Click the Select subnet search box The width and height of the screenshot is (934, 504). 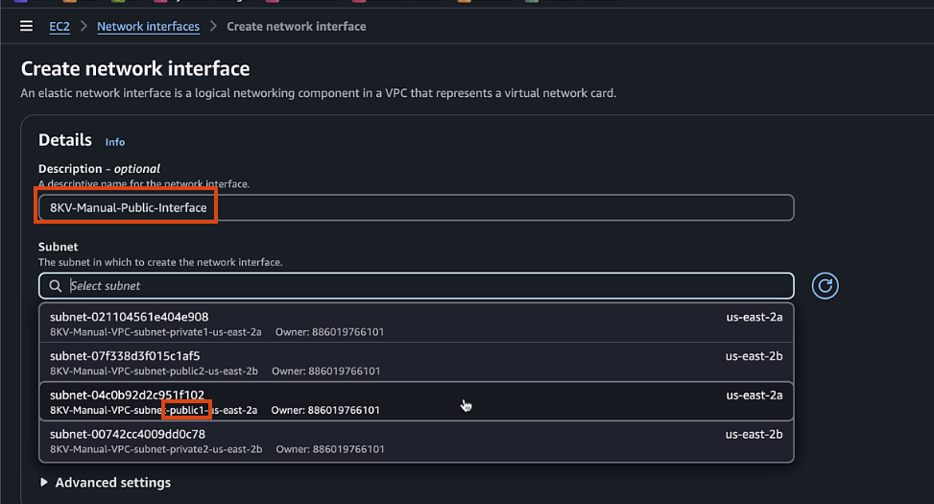click(417, 286)
